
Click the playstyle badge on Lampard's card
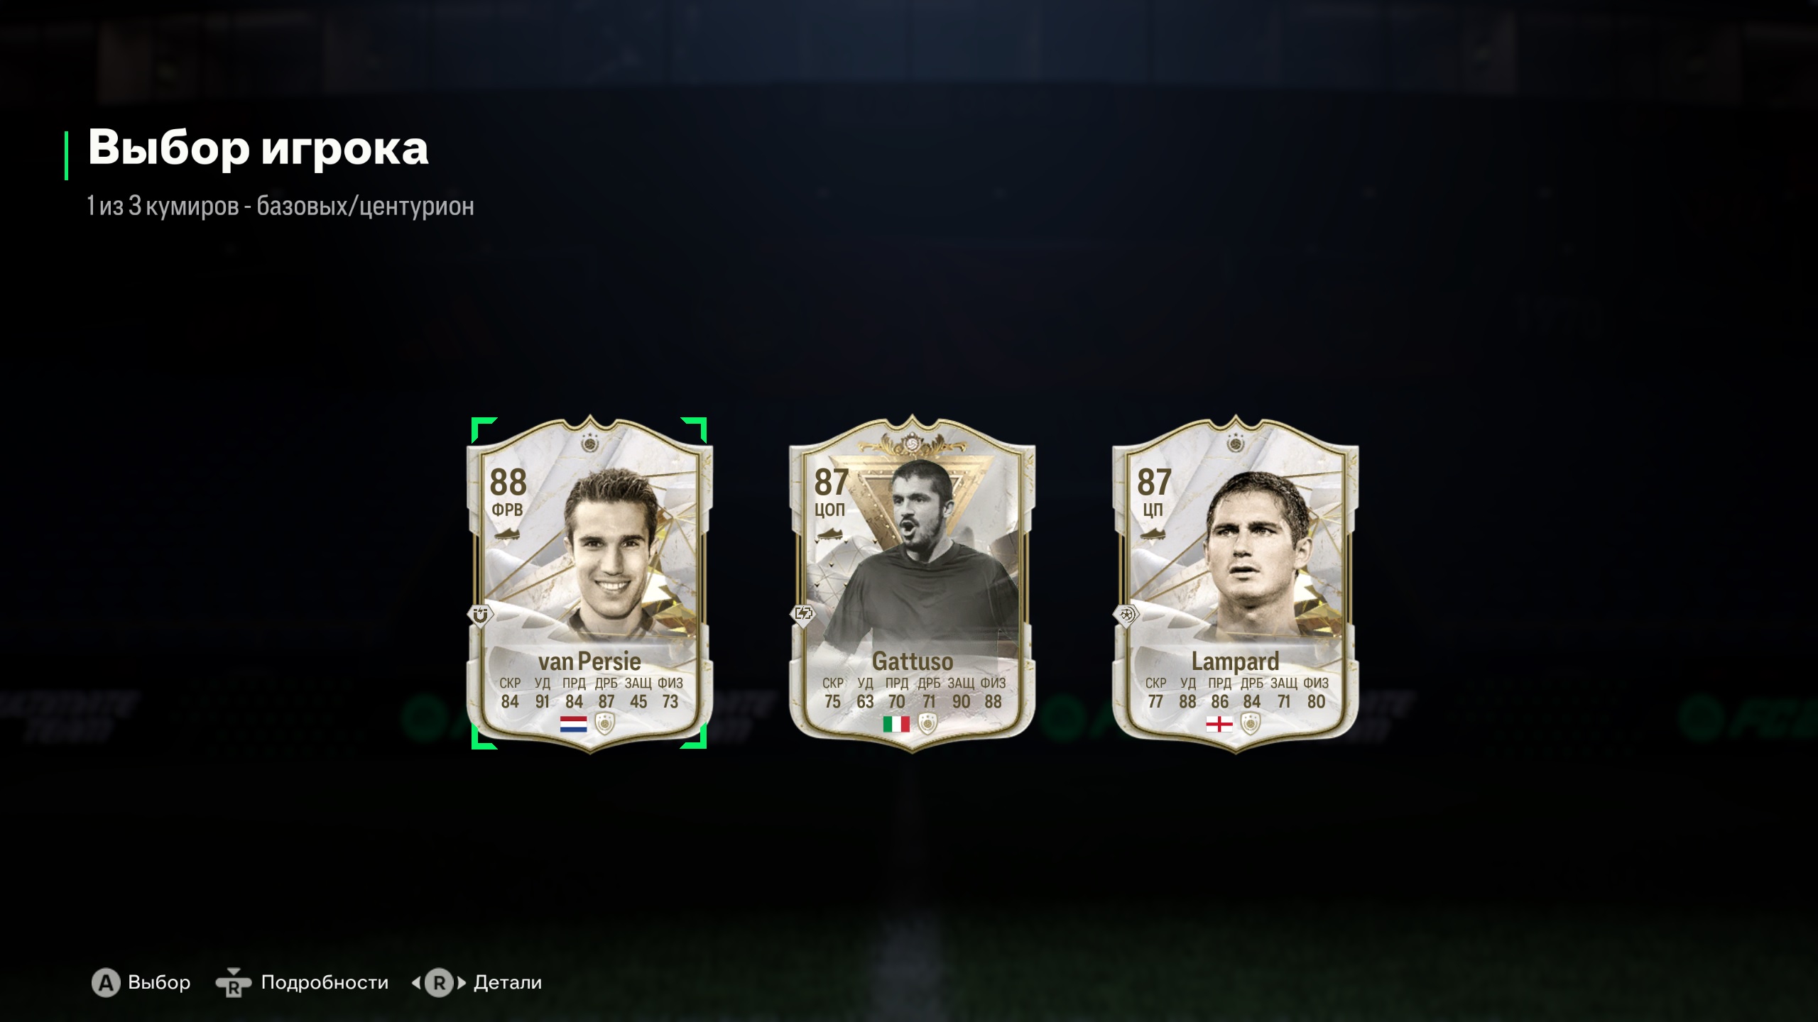click(x=1126, y=615)
